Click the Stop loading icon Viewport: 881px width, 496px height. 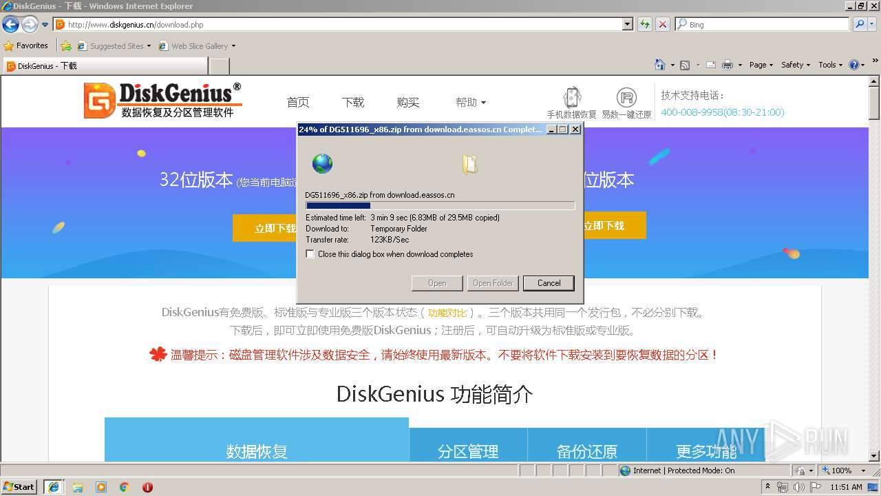pos(663,24)
